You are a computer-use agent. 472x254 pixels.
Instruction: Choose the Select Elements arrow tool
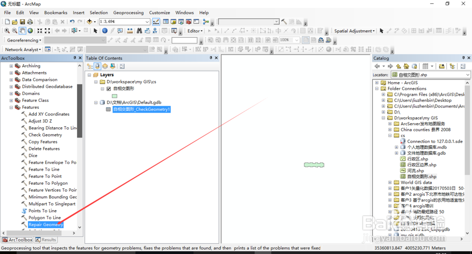tap(95, 31)
